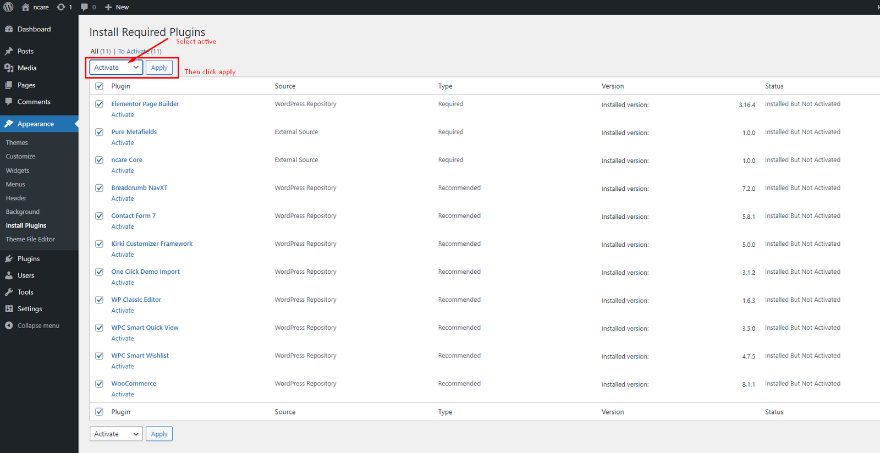Uncheck the WooCommerce checkbox
This screenshot has height=453, width=880.
tap(99, 384)
